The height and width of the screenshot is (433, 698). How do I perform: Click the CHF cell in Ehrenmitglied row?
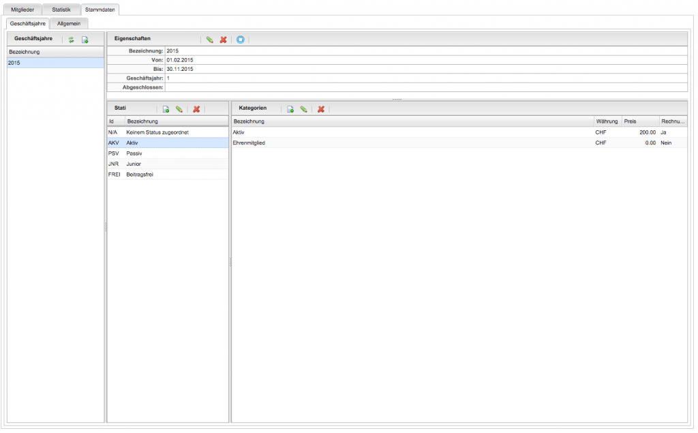point(607,143)
